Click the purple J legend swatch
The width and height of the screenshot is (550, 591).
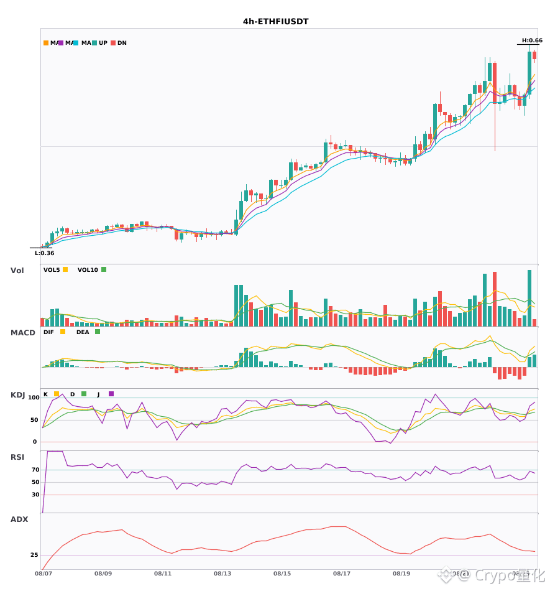pos(111,394)
